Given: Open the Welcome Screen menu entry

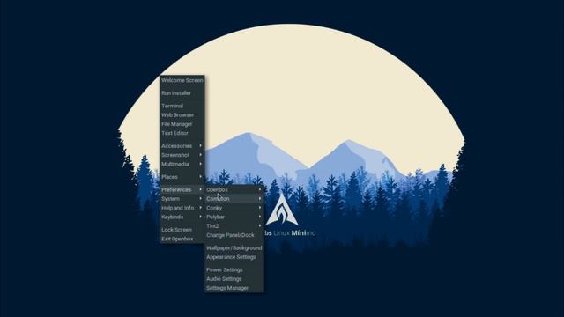Looking at the screenshot, I should (x=182, y=80).
